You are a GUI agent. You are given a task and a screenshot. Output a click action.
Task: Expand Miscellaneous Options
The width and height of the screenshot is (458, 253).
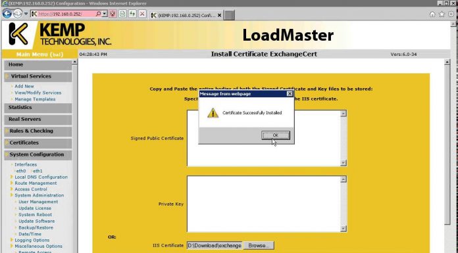tap(38, 246)
